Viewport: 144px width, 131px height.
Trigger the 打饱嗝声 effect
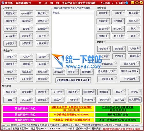[43, 29]
